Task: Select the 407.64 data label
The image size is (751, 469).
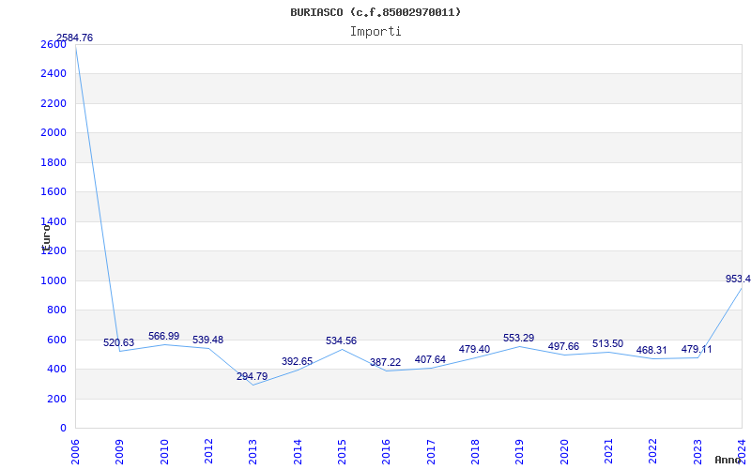Action: click(430, 359)
